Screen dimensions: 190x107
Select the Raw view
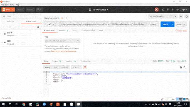coord(56,67)
